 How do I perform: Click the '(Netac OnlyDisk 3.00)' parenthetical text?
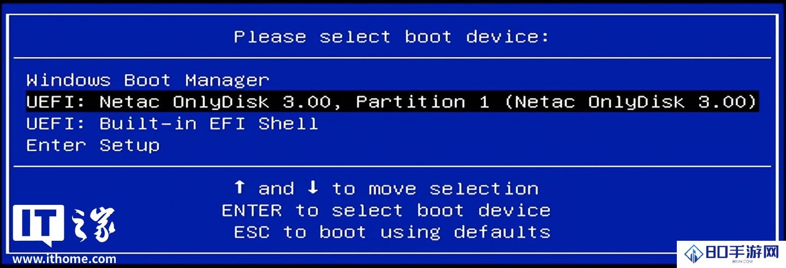630,102
